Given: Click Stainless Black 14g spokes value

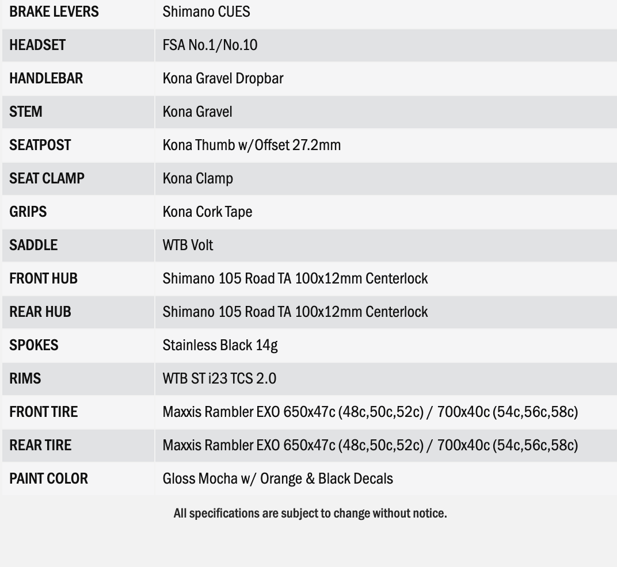Looking at the screenshot, I should coord(220,346).
